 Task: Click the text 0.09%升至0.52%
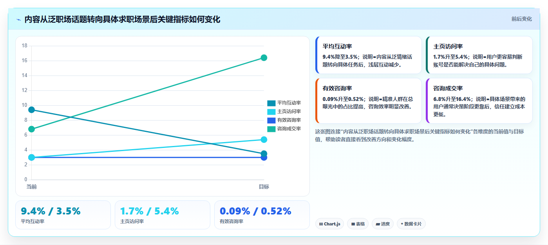pyautogui.click(x=343, y=99)
